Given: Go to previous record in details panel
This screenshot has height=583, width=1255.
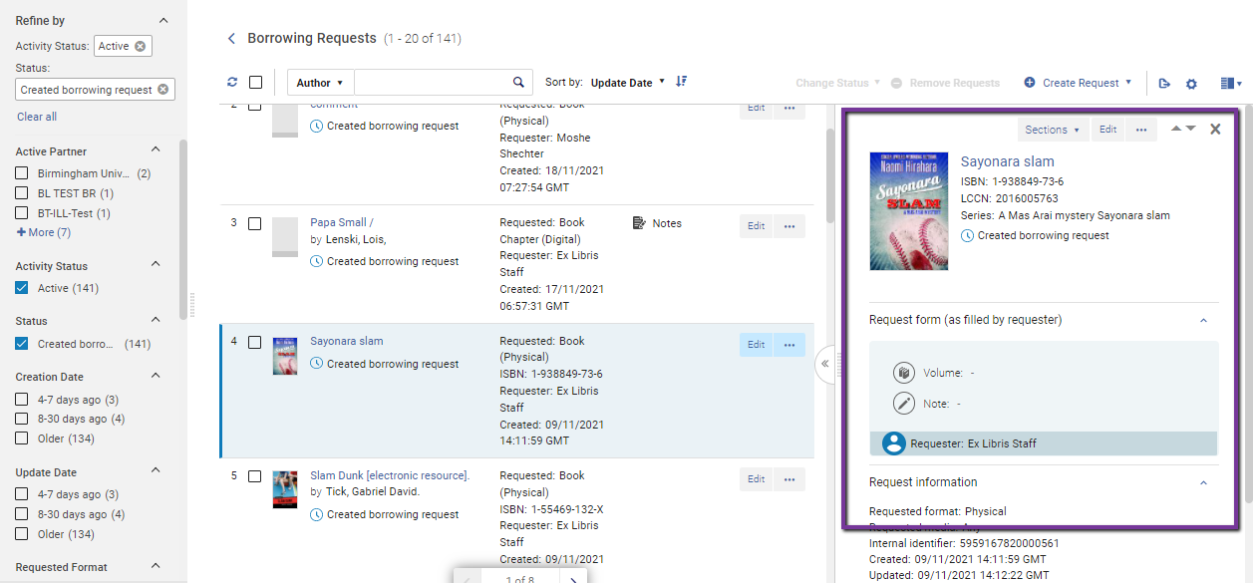Looking at the screenshot, I should click(x=1176, y=129).
